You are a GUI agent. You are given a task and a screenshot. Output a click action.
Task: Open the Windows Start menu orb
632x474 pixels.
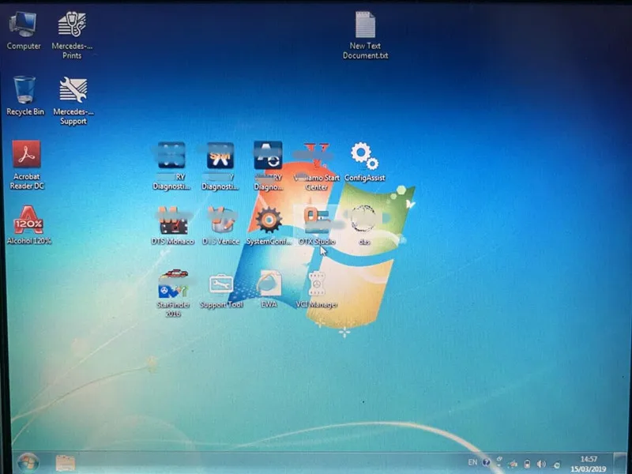(x=28, y=462)
